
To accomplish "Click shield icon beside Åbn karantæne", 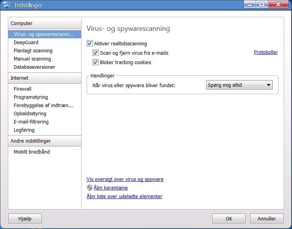I will click(90, 188).
